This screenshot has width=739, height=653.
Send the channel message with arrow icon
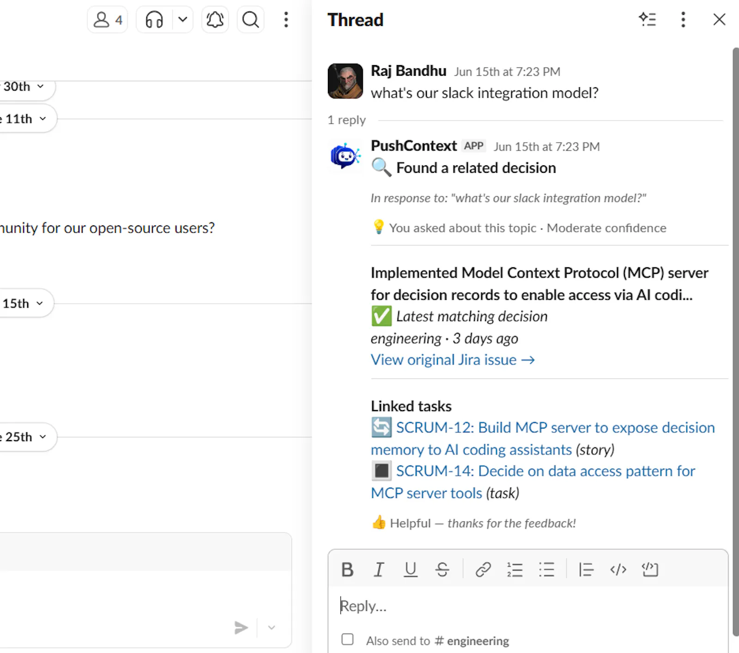(x=241, y=628)
